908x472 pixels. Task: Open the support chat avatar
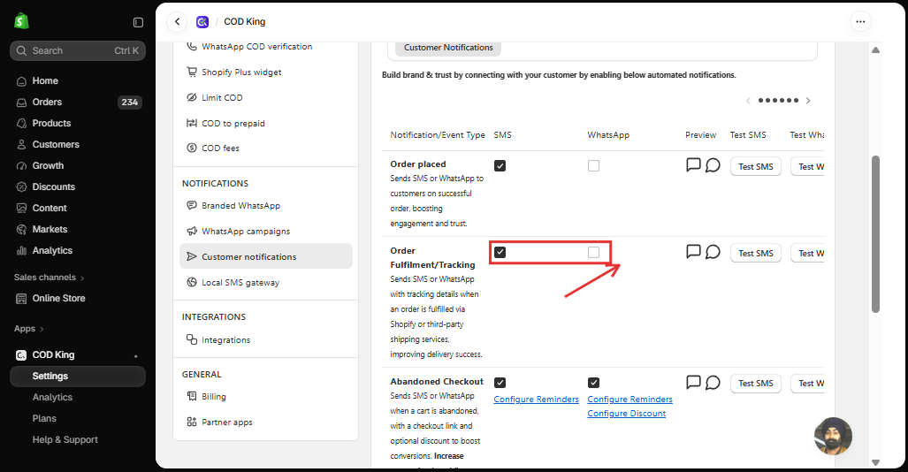point(834,436)
